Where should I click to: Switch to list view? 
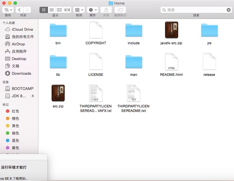coord(52,10)
